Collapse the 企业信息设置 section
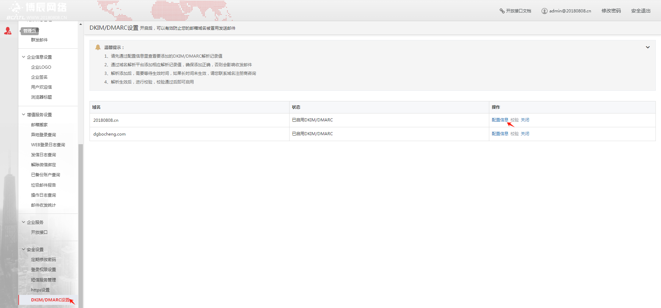 pyautogui.click(x=23, y=57)
